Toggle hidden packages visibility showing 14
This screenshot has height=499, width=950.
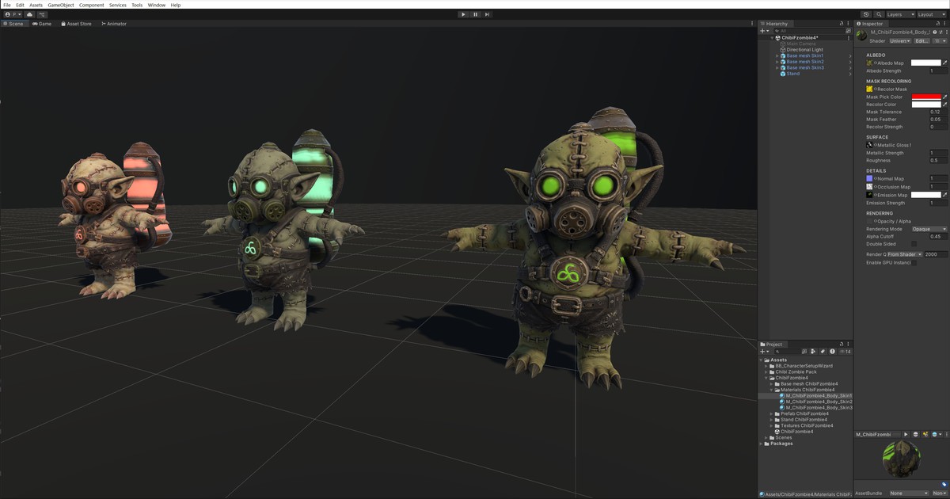845,352
